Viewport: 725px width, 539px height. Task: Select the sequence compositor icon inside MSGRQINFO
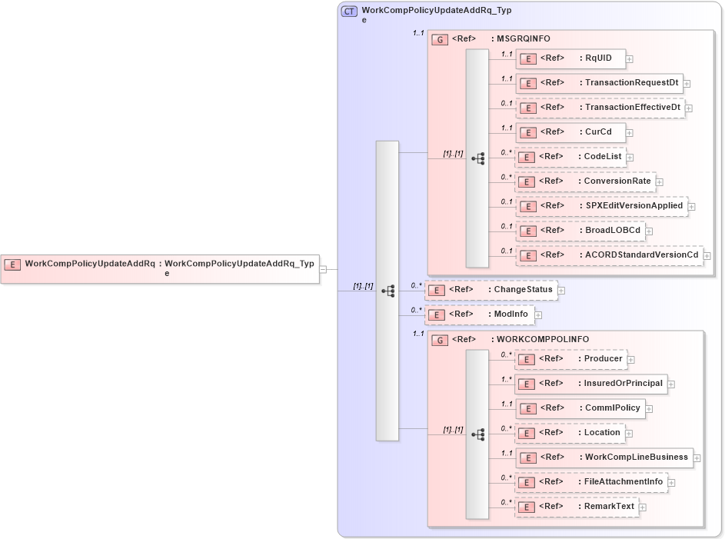tap(479, 158)
